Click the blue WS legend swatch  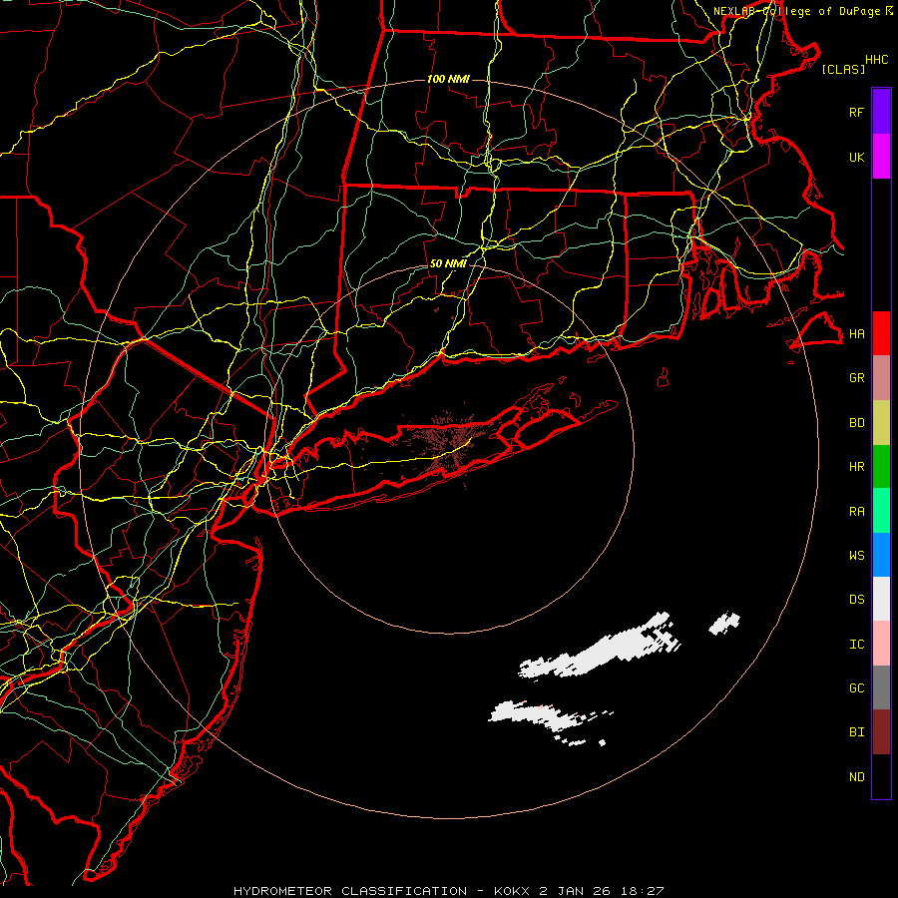pyautogui.click(x=881, y=555)
